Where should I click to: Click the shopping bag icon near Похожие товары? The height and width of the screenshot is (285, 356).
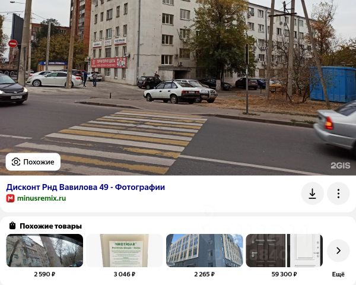coord(12,226)
